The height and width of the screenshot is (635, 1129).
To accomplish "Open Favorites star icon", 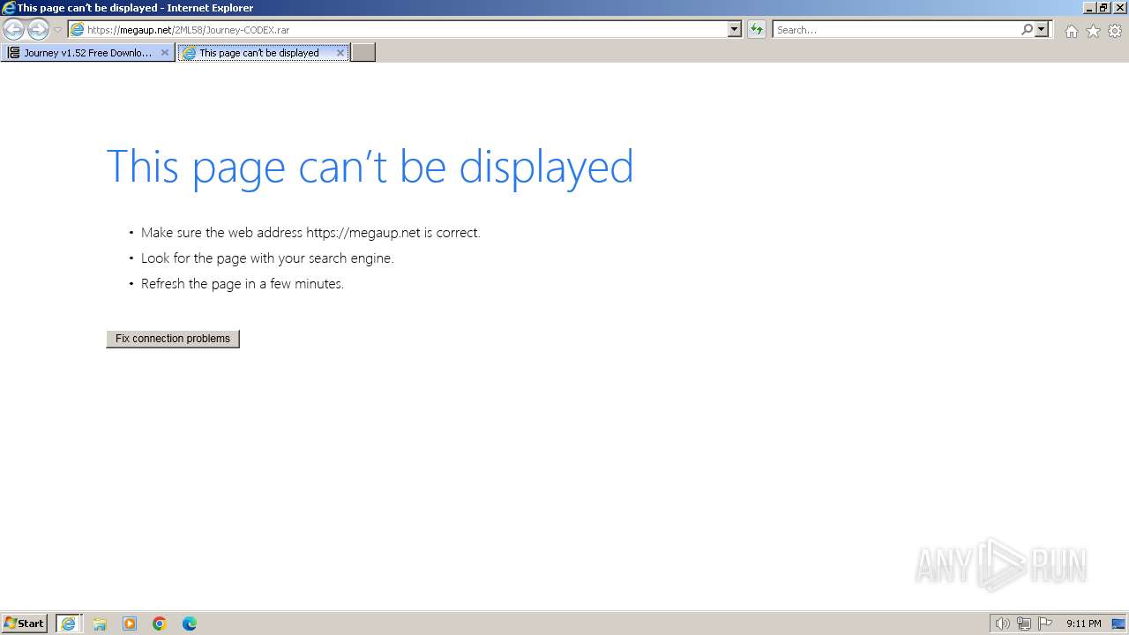I will click(1093, 31).
